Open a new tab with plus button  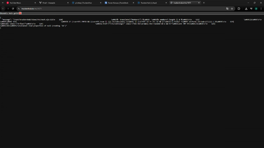204,3
